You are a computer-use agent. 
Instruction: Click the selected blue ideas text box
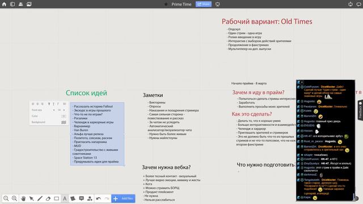click(x=97, y=134)
